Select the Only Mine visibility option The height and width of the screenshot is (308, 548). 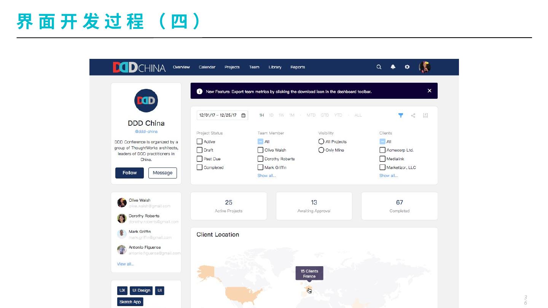(321, 150)
